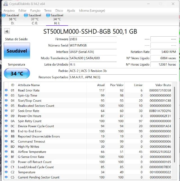This screenshot has height=181, width=180.
Task: Click raw value 0000221E0022
Action: [x=160, y=151]
